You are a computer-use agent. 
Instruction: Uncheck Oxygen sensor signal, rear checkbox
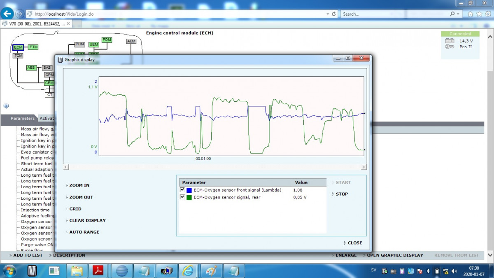(x=182, y=197)
